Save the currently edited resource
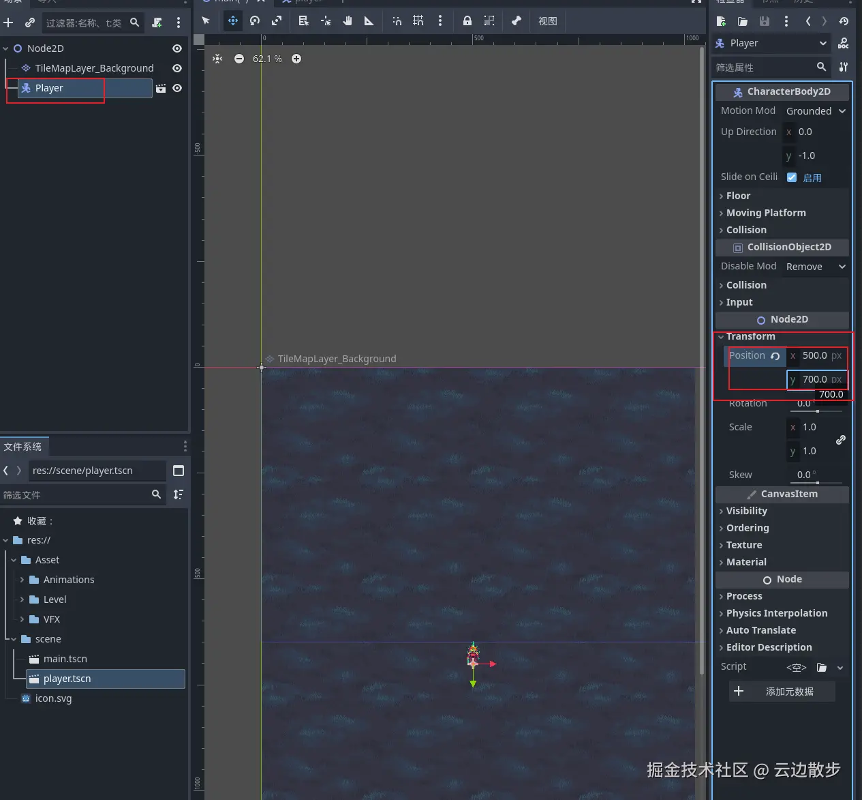The height and width of the screenshot is (800, 862). click(x=765, y=21)
